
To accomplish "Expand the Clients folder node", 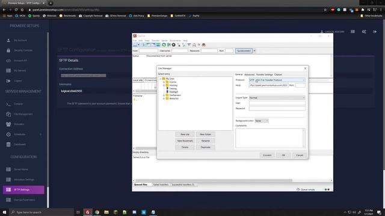I will [x=164, y=82].
